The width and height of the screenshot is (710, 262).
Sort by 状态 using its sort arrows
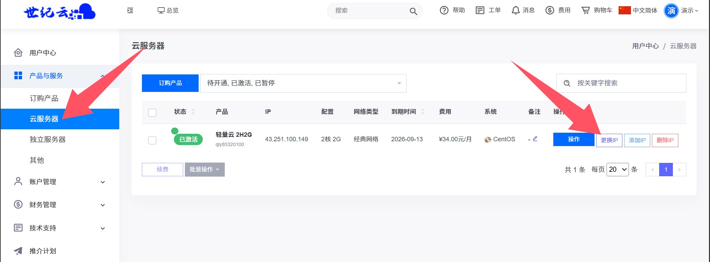[193, 111]
